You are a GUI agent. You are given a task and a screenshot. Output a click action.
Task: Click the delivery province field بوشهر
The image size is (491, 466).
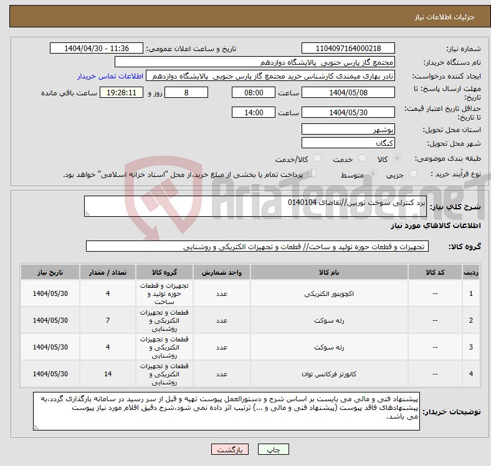tap(348, 129)
